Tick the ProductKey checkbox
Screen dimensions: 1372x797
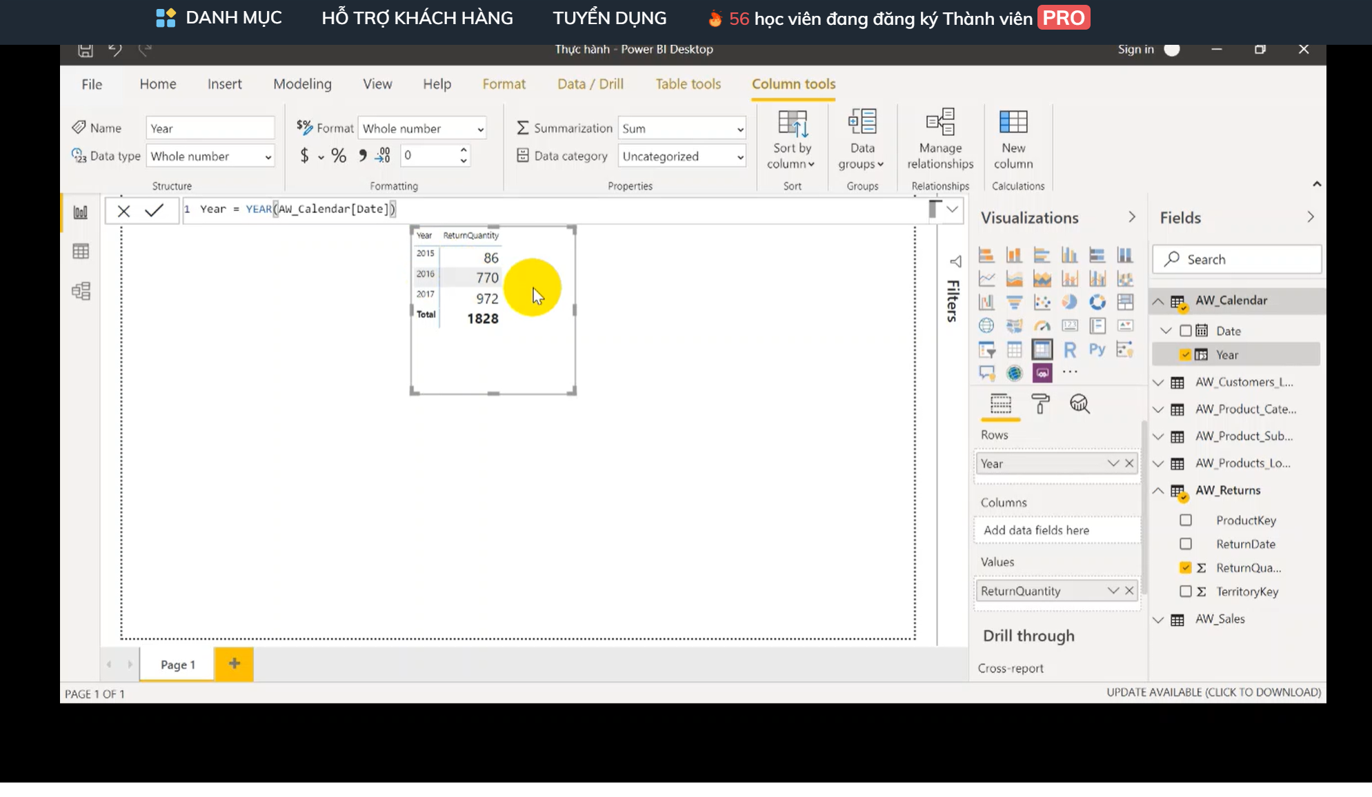click(x=1186, y=521)
